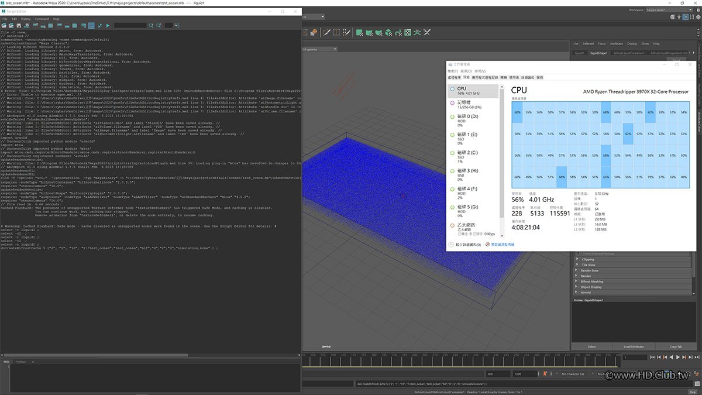The width and height of the screenshot is (702, 395).
Task: Click the timeline range slider bar
Action: pos(392,374)
